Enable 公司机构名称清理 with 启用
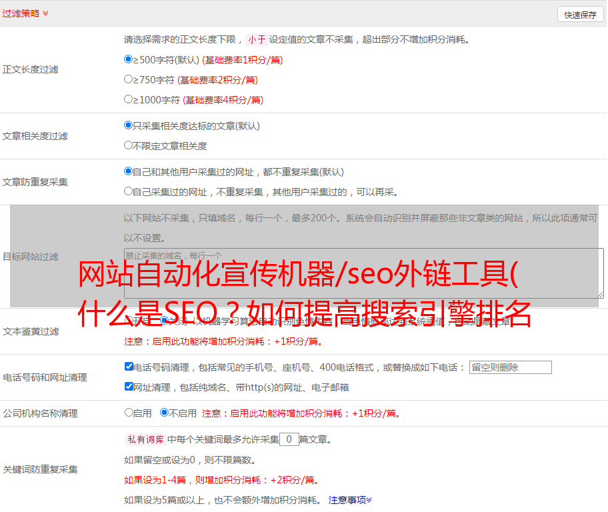Viewport: 608px width, 512px height. (x=129, y=413)
